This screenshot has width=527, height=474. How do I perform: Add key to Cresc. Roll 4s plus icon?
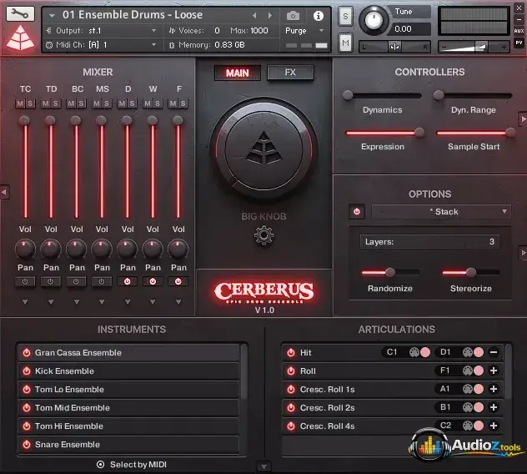(x=494, y=426)
